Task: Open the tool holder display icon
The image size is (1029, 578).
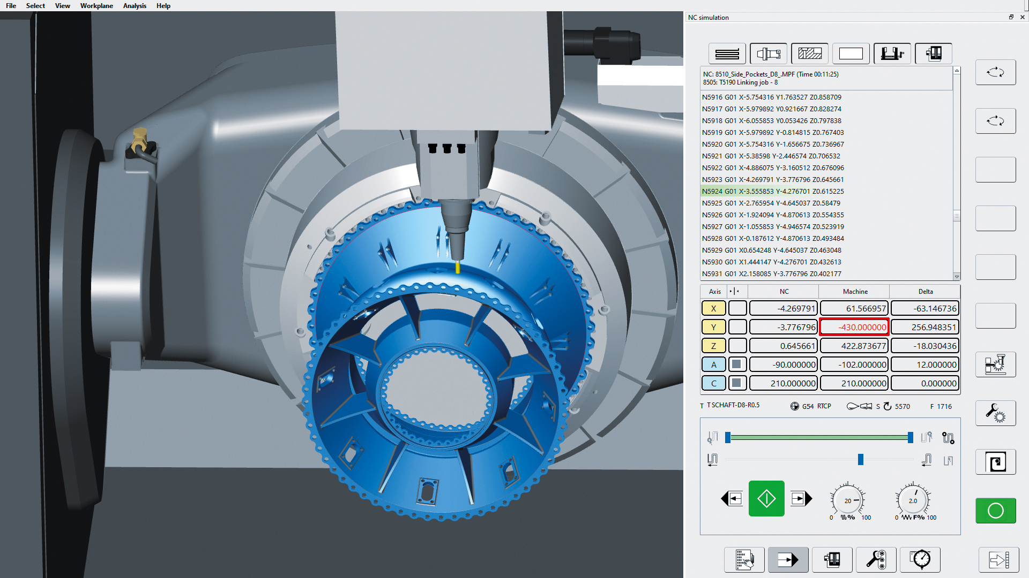Action: coord(769,54)
